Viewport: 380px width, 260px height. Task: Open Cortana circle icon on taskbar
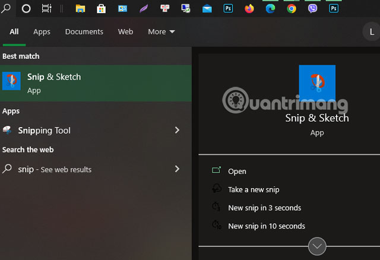(x=26, y=9)
